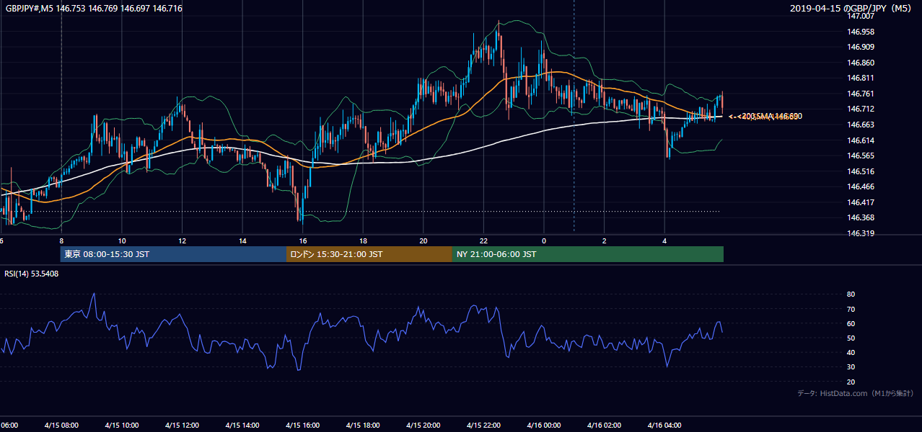
Task: Click hour 14 on the price chart axis
Action: click(242, 240)
